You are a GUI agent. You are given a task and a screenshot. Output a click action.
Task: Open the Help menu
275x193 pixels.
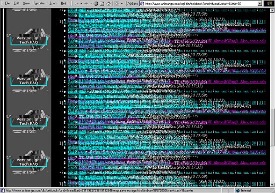pos(64,3)
